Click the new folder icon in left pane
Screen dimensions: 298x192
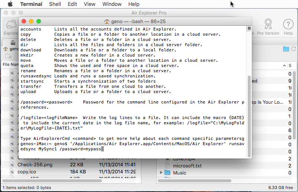tap(8, 56)
